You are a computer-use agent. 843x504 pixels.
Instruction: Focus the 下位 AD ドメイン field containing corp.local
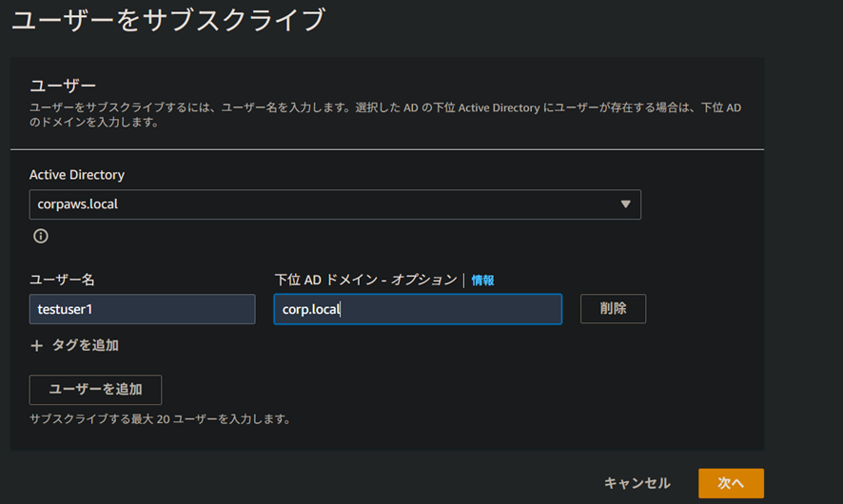click(418, 309)
